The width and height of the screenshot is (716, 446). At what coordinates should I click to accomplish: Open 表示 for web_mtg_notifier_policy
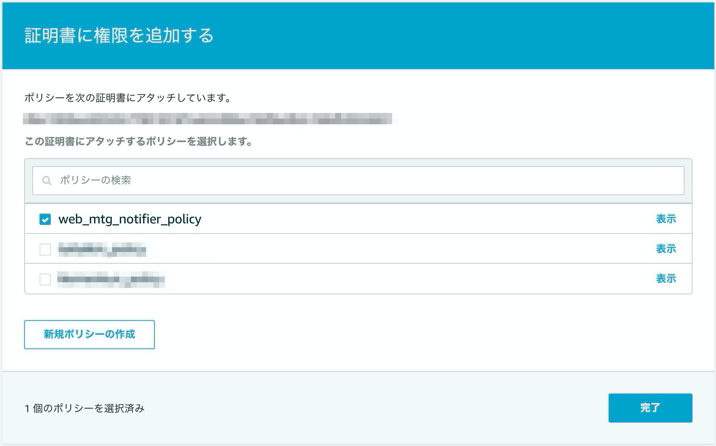[666, 219]
